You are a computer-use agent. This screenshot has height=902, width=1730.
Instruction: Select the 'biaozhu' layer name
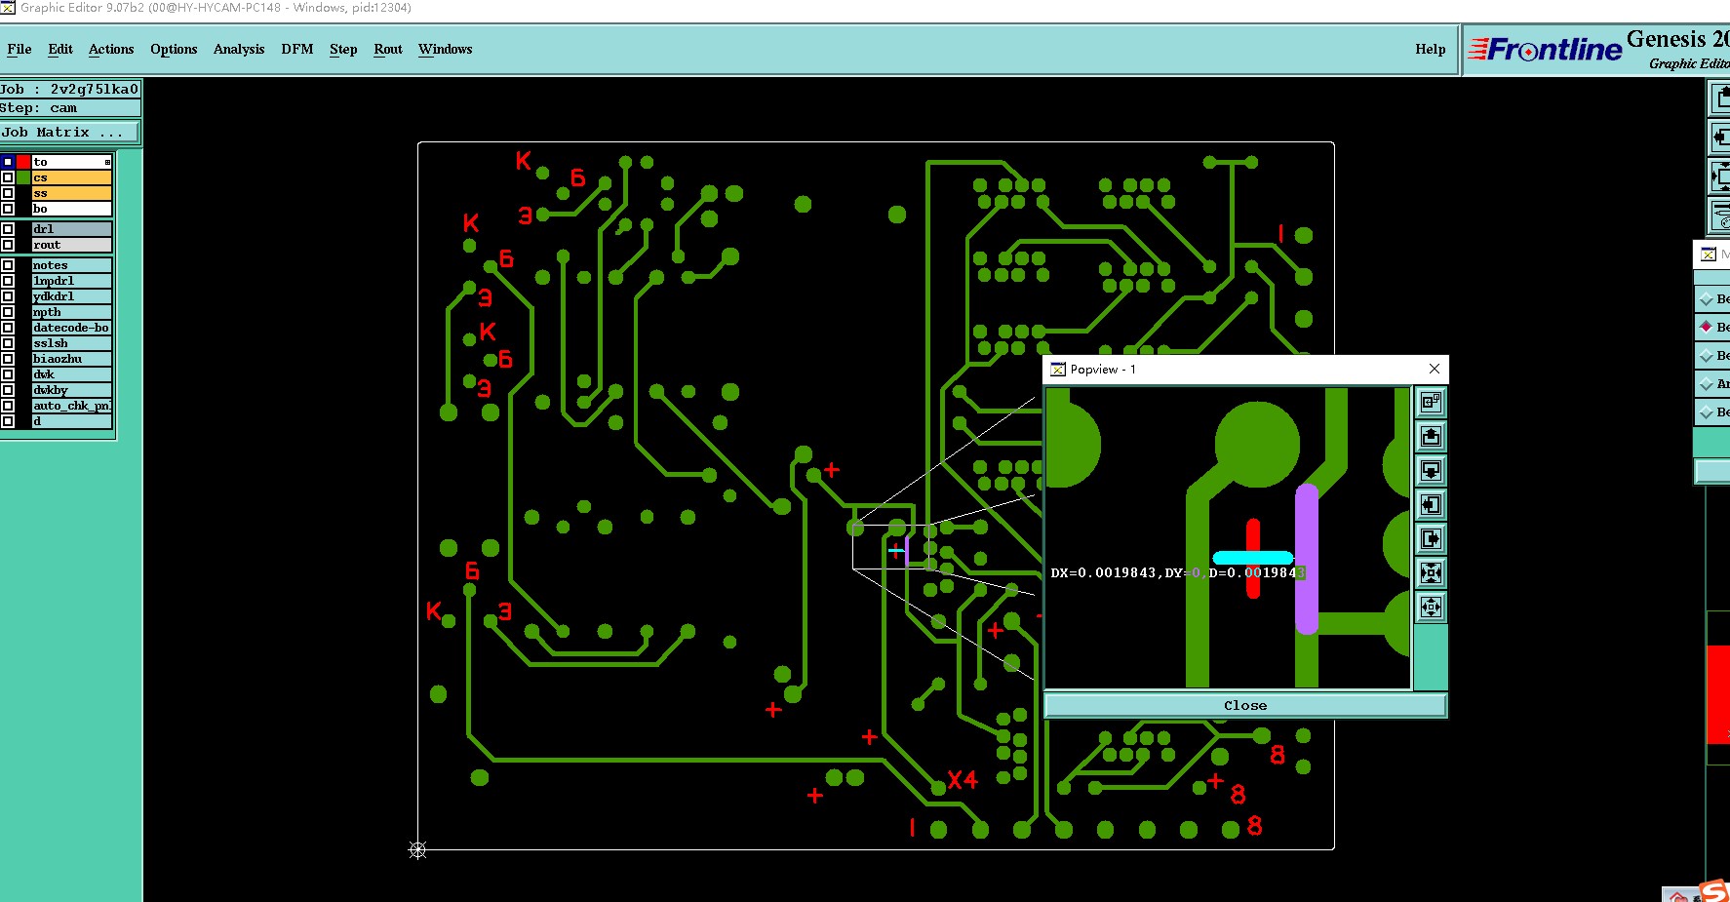coord(72,359)
